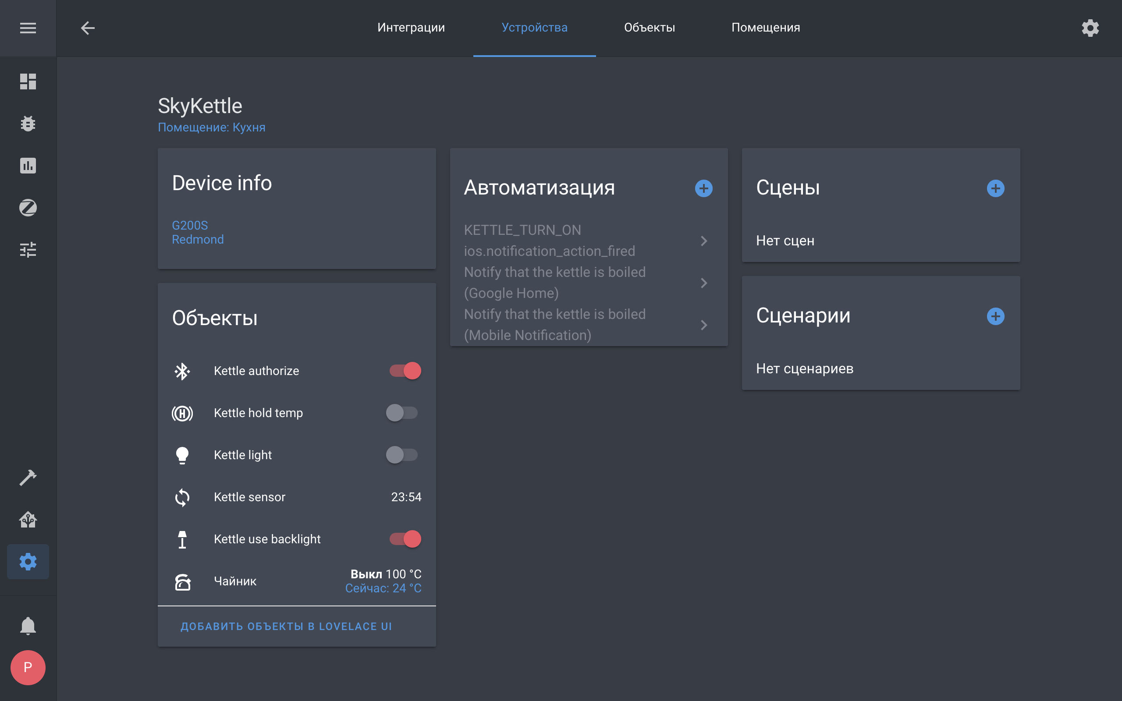
Task: Add a new automation with plus button
Action: [703, 188]
